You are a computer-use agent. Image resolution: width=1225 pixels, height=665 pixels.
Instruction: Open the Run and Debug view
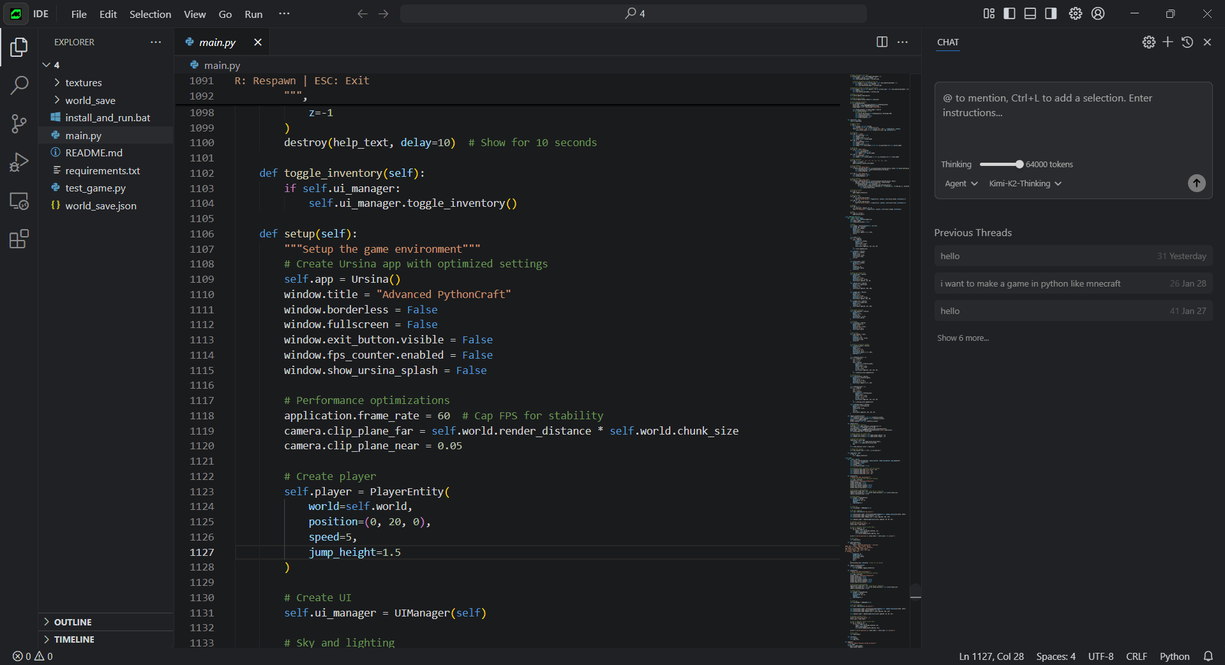click(x=19, y=162)
